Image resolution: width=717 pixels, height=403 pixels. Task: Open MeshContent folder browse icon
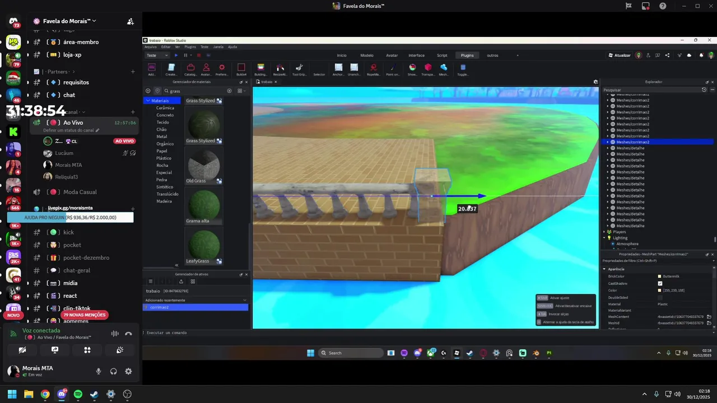click(709, 317)
